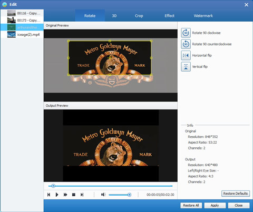Click the Restore All button

pos(191,205)
